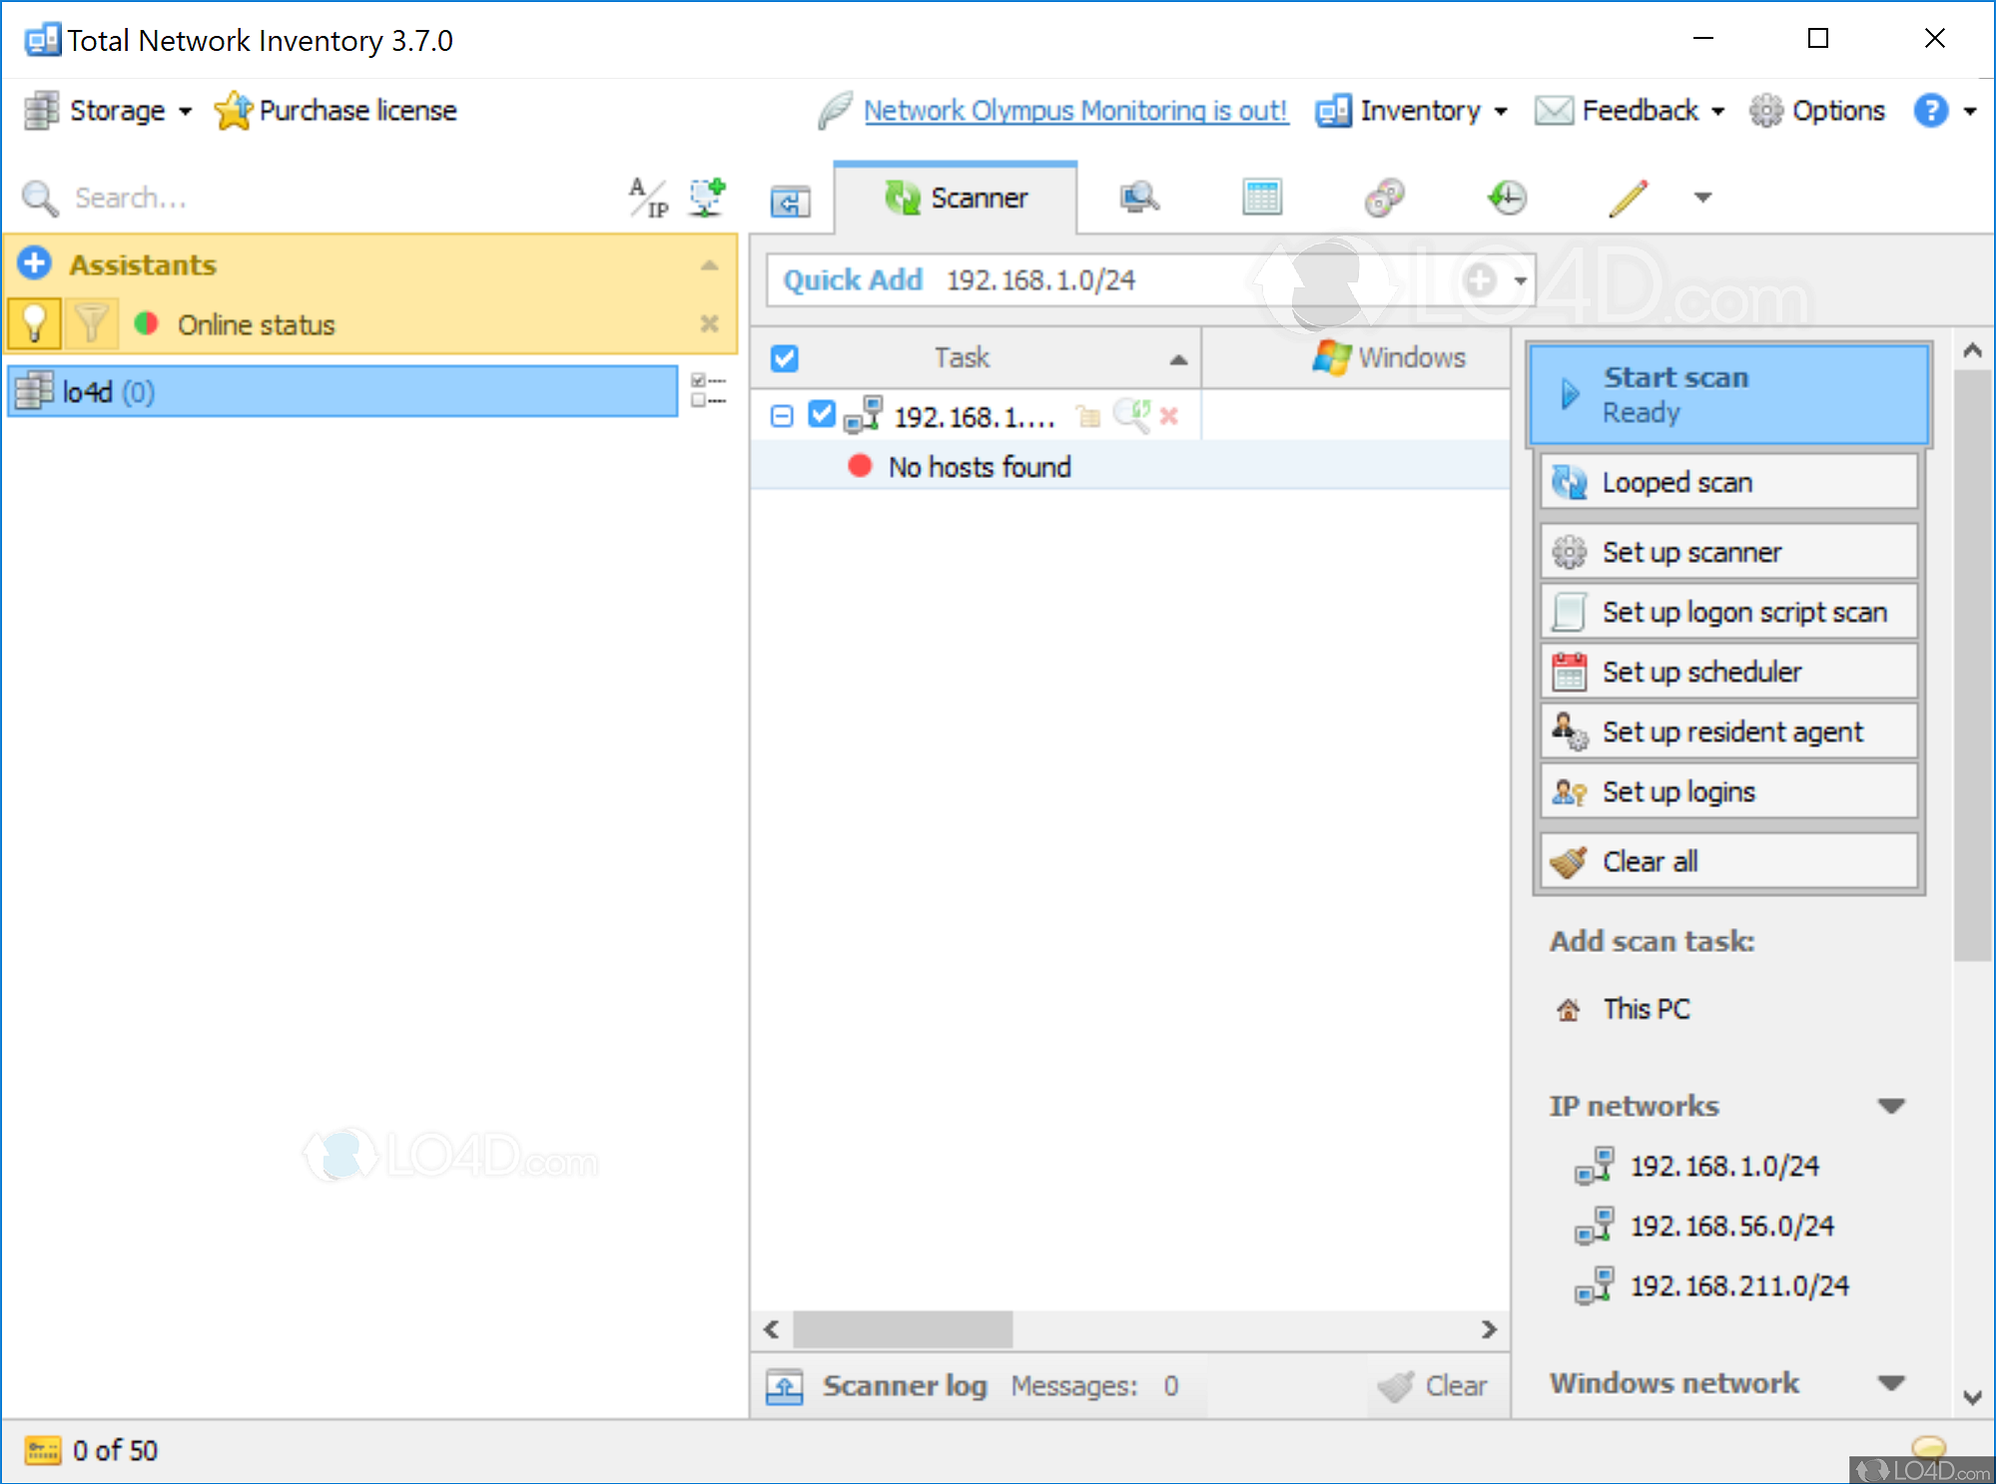The image size is (1996, 1484).
Task: Click the Start scan button
Action: pyautogui.click(x=1727, y=394)
